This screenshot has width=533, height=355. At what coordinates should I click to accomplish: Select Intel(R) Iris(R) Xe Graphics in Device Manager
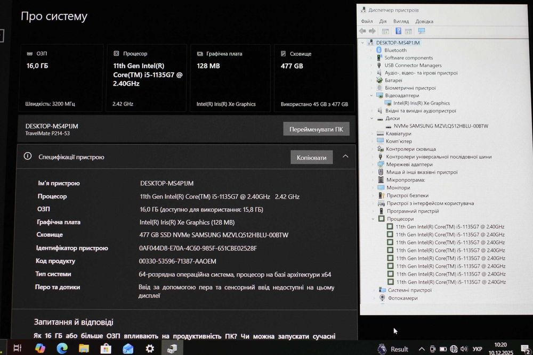[x=422, y=103]
